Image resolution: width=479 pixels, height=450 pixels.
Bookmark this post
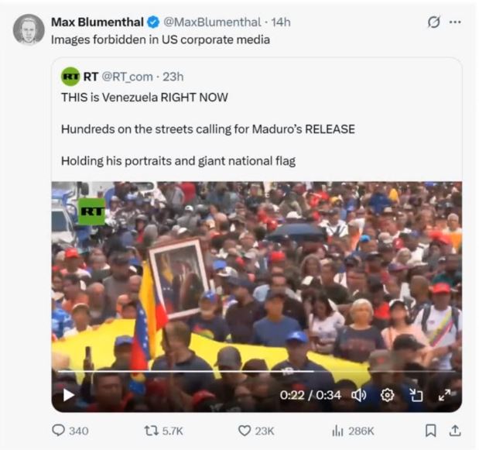(x=431, y=431)
